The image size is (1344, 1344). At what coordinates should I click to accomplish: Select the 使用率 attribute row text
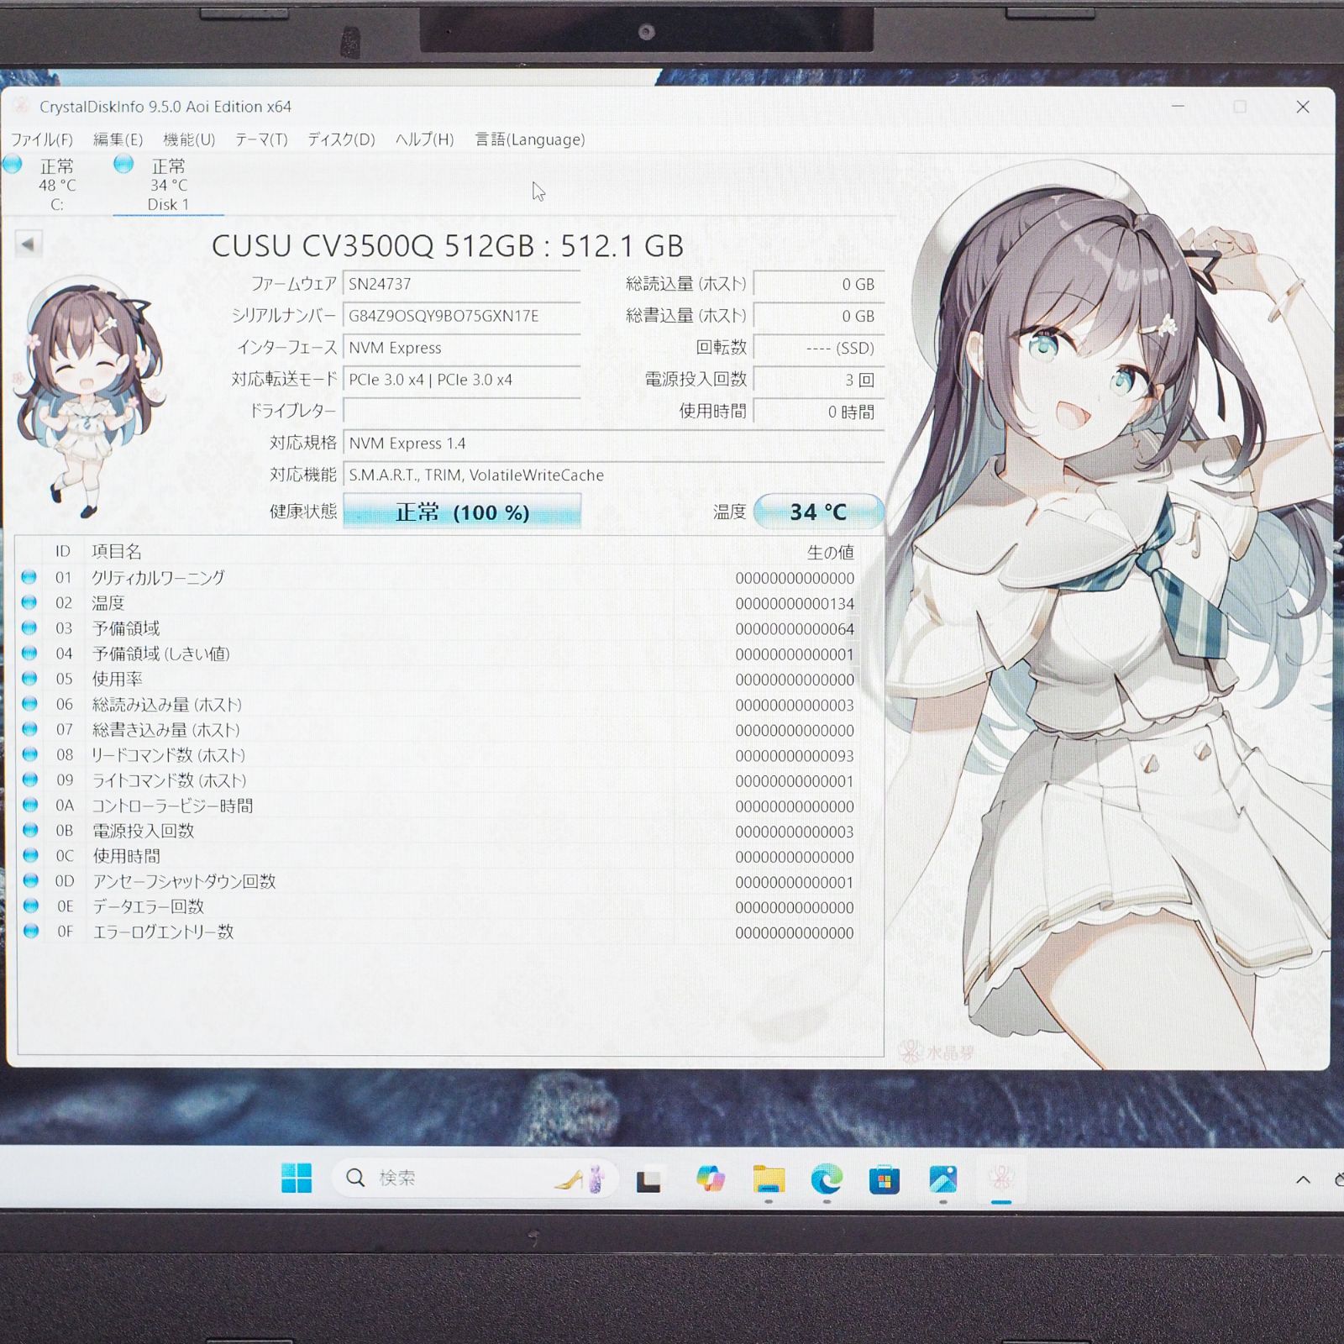point(117,679)
